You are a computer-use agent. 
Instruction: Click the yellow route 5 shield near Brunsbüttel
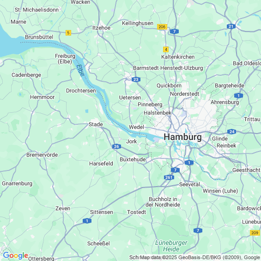click(68, 33)
